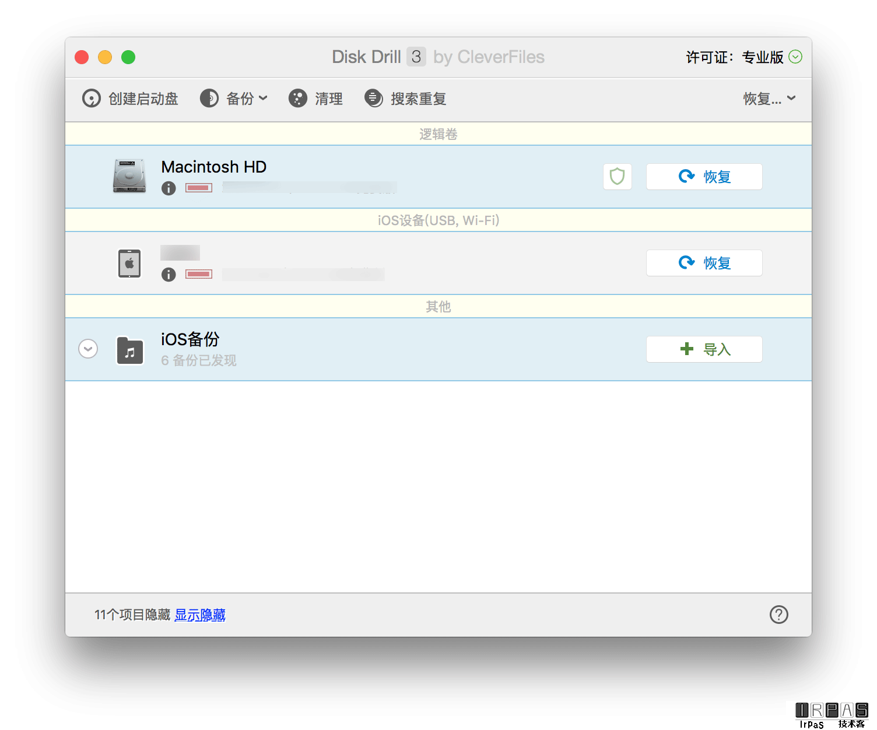Click the iOS设备(USB, Wi-Fi) section header
This screenshot has height=730, width=877.
point(439,220)
